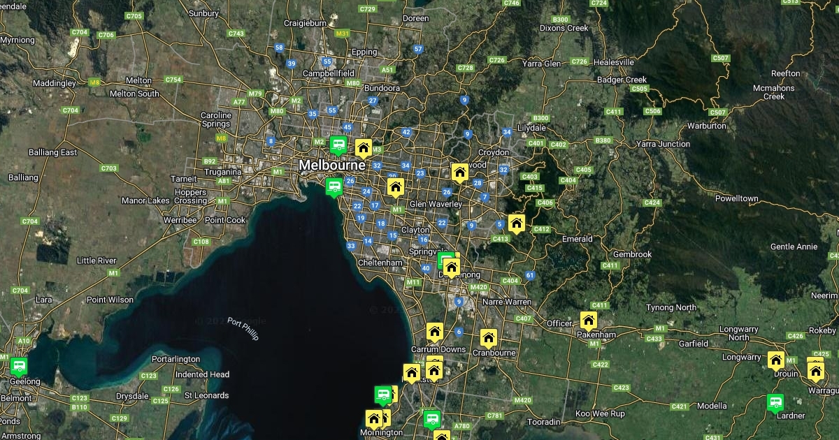Screen dimensions: 839x440
Task: Click the Sunbury town label
Action: (x=203, y=13)
